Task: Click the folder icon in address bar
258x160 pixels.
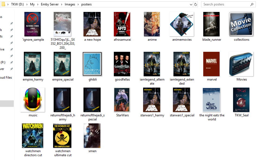Action: pos(3,4)
